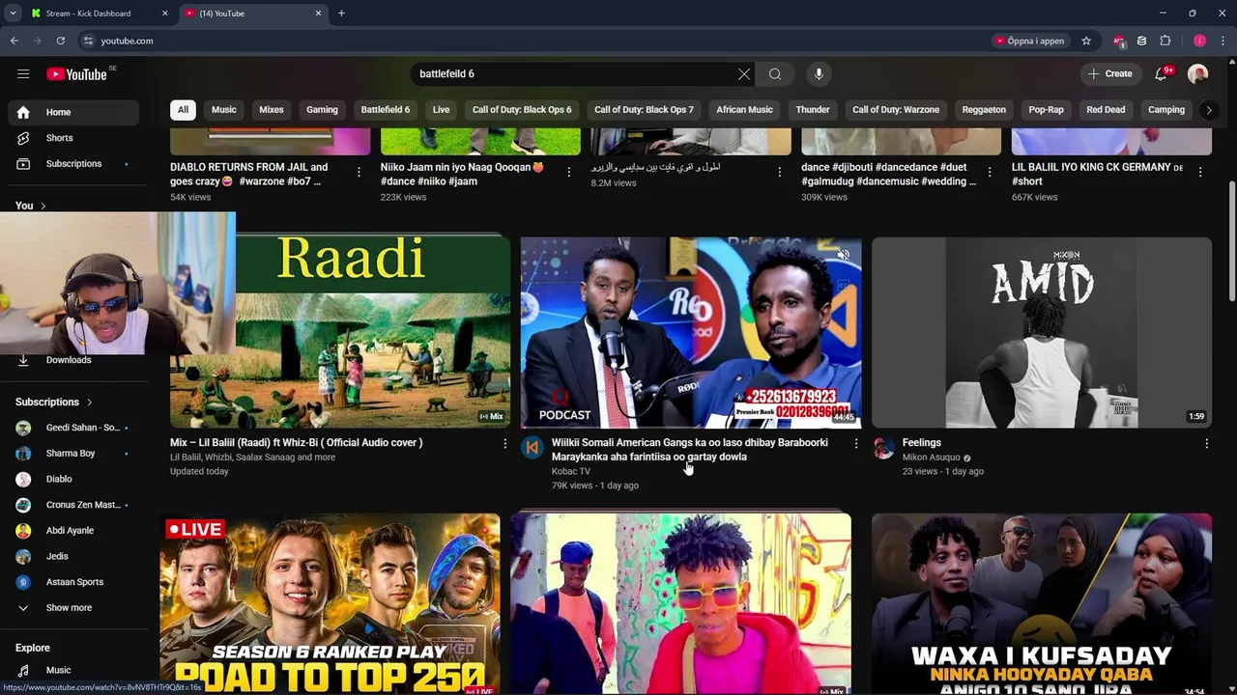Select the Battlefield 6 filter chip

coord(385,110)
